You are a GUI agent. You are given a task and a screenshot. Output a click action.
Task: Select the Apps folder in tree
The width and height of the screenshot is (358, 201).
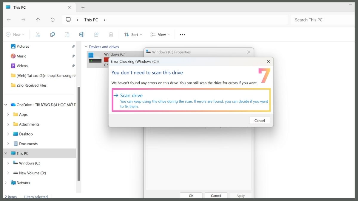20,115
